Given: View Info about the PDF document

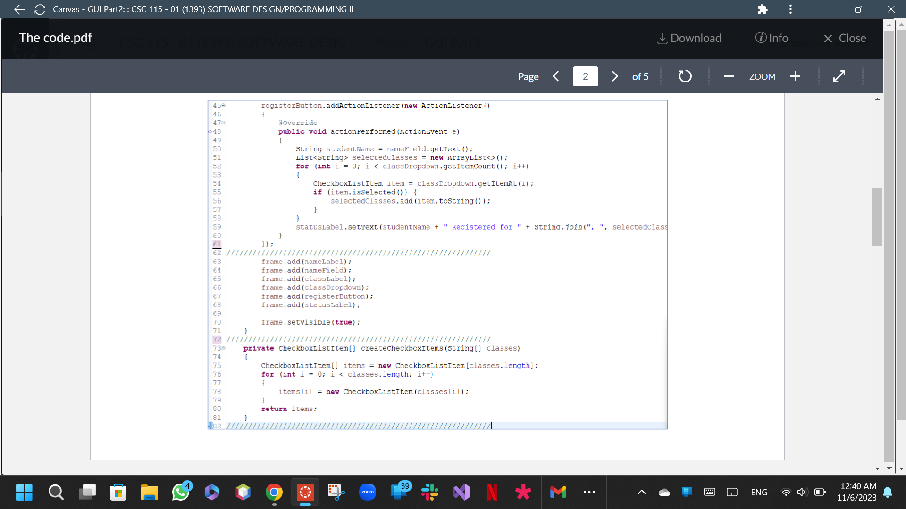Looking at the screenshot, I should pyautogui.click(x=772, y=38).
